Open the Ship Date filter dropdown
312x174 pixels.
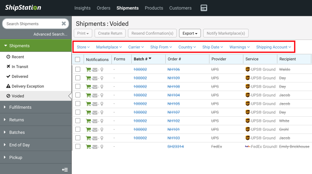pos(212,47)
